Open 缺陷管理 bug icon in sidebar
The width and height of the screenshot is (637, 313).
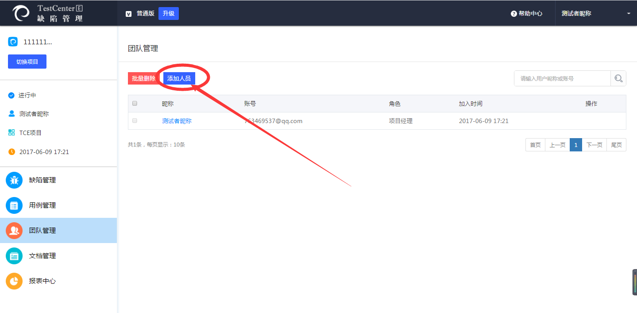tap(14, 180)
